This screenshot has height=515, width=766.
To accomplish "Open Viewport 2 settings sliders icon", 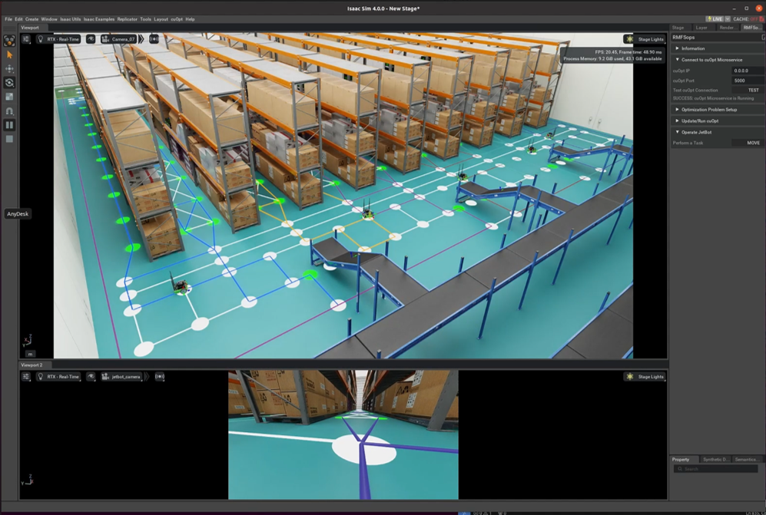I will (x=26, y=376).
